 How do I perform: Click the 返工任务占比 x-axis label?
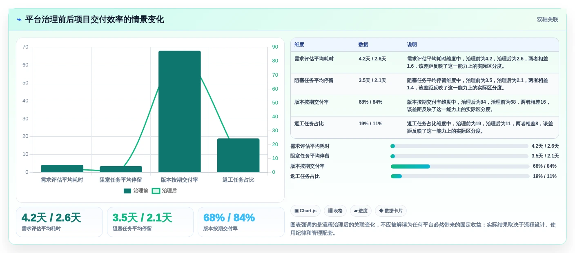click(238, 180)
